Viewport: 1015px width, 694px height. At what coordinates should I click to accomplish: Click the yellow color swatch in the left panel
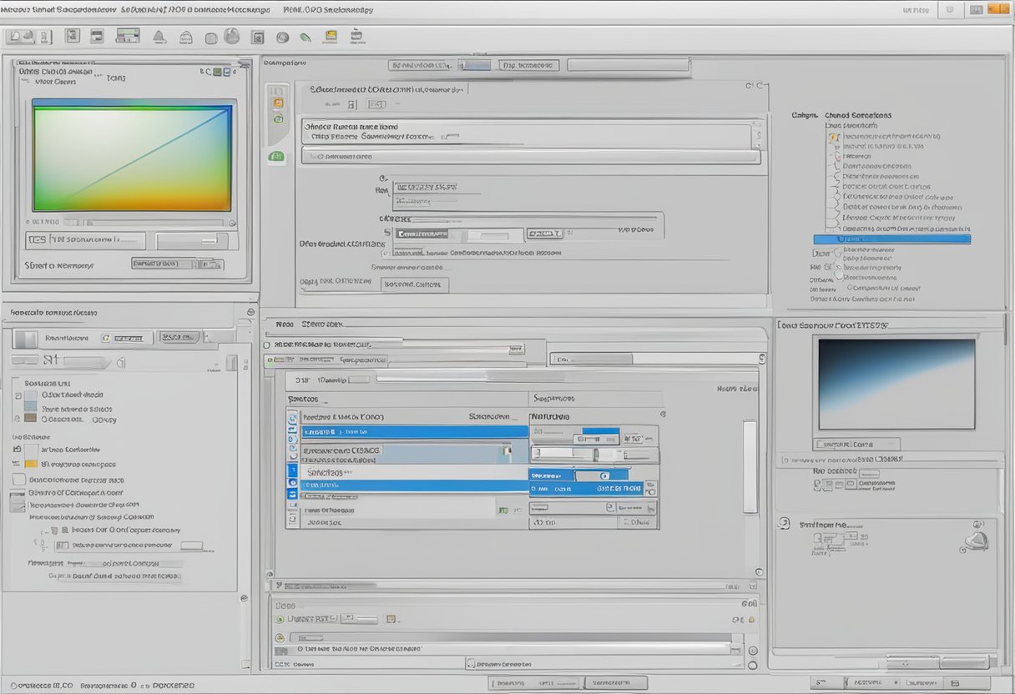(x=31, y=464)
